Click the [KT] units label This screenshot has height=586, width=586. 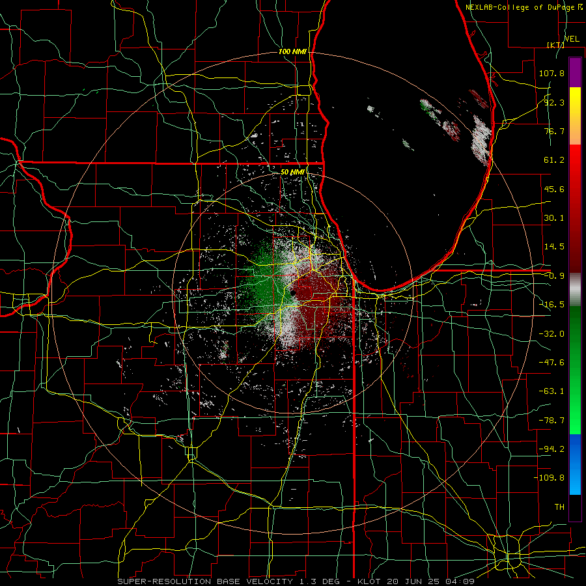coord(555,45)
